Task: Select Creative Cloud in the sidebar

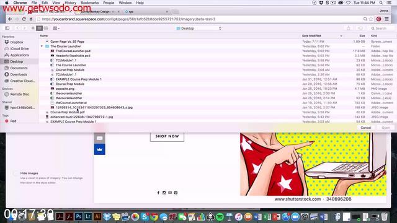Action: 22,81
